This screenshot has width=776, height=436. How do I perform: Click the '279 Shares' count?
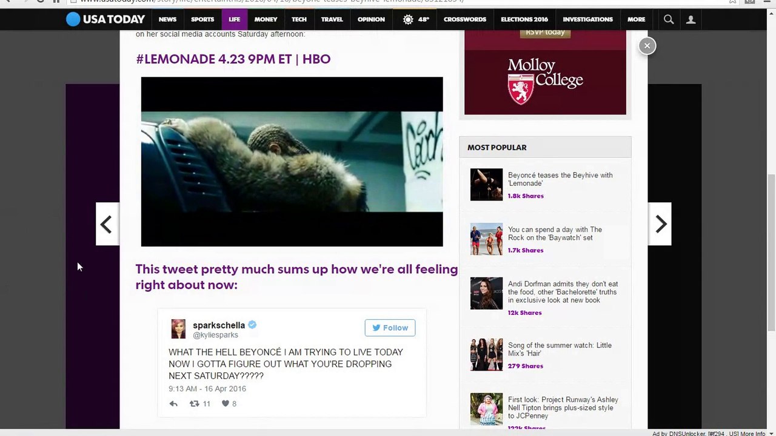(x=526, y=366)
